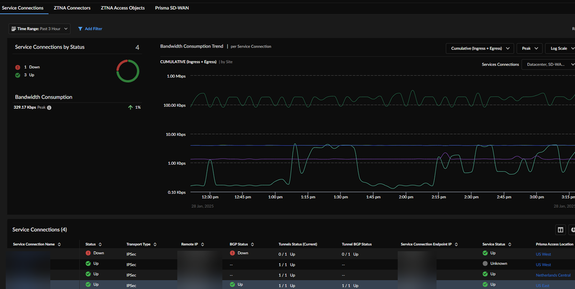Viewport: 575px width, 289px height.
Task: Open the Add Filter funnel icon
Action: coord(80,29)
